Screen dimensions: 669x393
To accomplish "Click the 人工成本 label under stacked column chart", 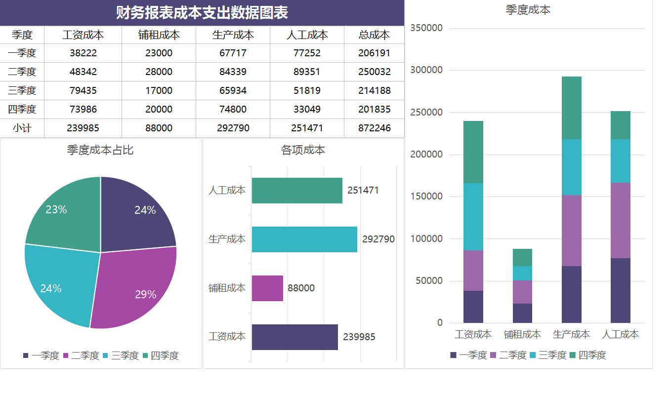I will [621, 334].
